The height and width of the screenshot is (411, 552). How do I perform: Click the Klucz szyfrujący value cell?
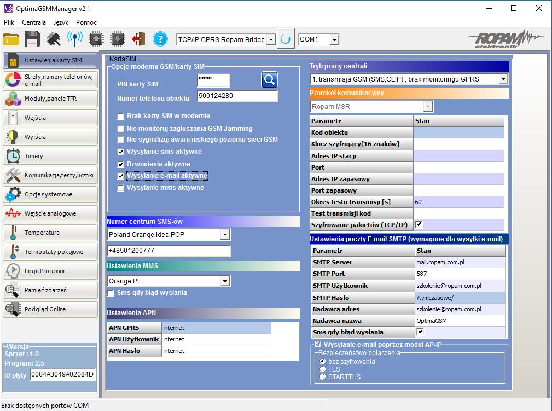click(458, 144)
